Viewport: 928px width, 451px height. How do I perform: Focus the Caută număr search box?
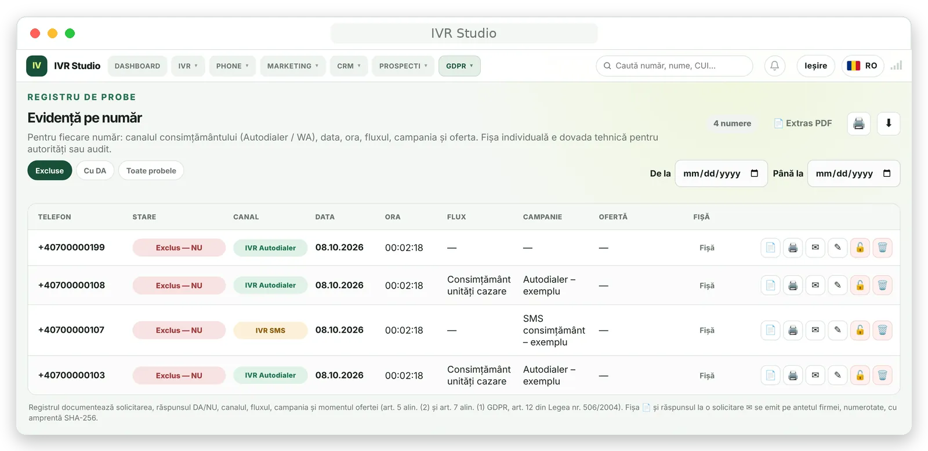pos(674,66)
